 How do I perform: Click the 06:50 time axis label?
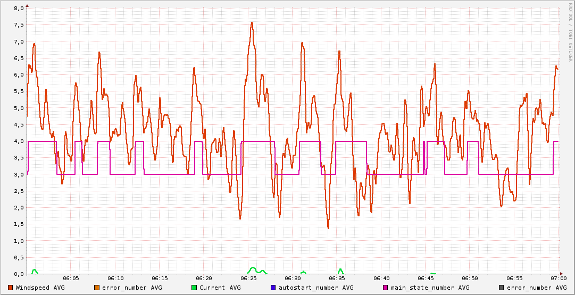[x=470, y=278]
